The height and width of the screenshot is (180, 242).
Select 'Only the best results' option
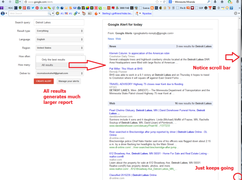(x=53, y=60)
